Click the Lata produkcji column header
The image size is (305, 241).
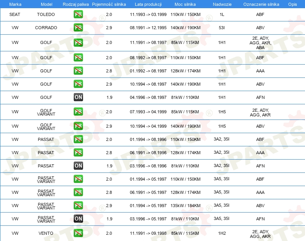(148, 4)
